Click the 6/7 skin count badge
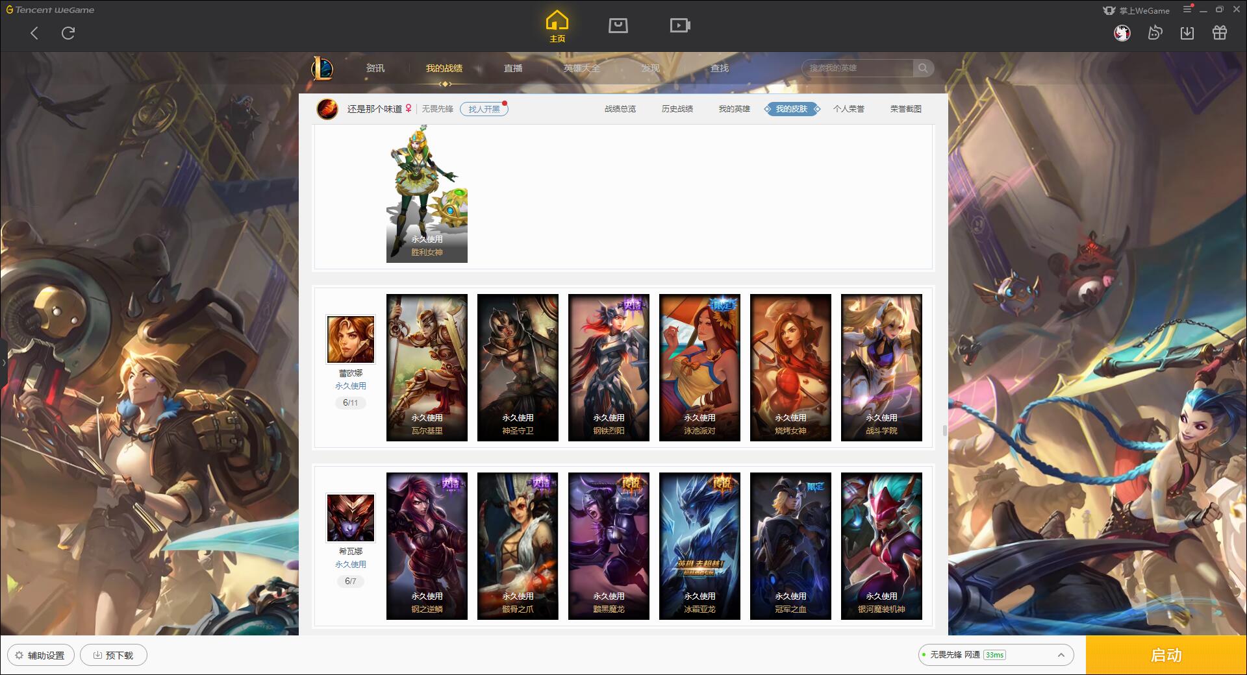Viewport: 1247px width, 675px height. [x=351, y=582]
